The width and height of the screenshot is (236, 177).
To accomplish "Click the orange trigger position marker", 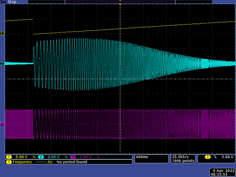I will (x=120, y=5).
